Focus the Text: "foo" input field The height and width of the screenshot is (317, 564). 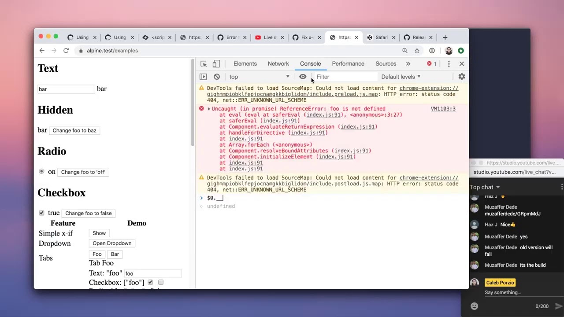(x=153, y=273)
